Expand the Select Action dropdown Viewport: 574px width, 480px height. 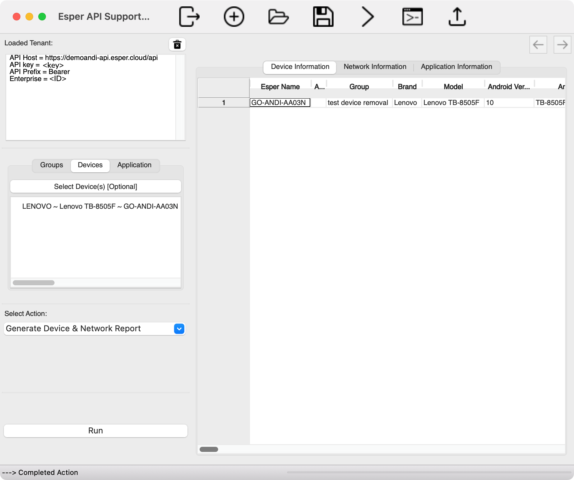tap(179, 329)
